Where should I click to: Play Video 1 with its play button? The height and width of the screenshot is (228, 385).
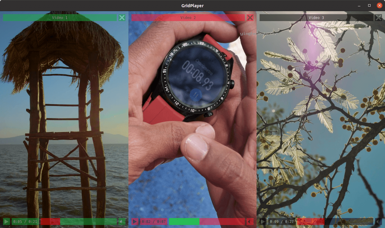6,222
